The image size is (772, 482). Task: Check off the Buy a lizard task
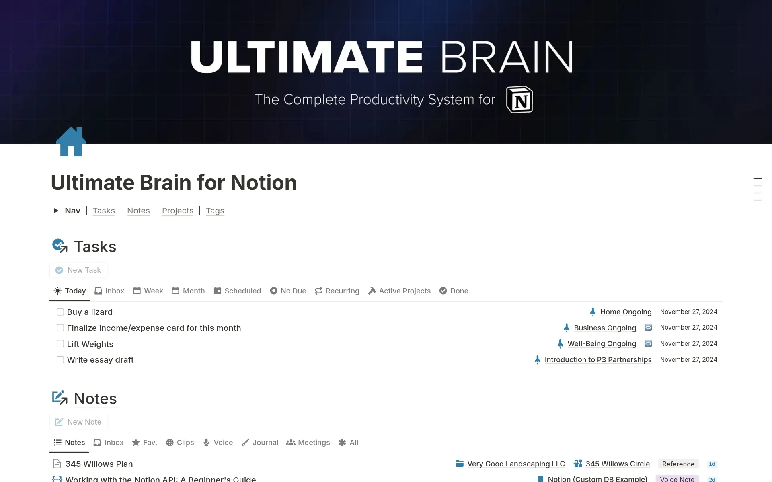click(x=60, y=312)
